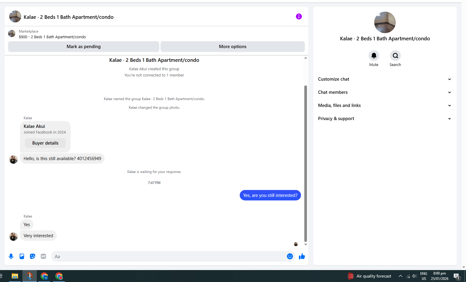
Task: Send a thumbs-up like
Action: (x=302, y=256)
